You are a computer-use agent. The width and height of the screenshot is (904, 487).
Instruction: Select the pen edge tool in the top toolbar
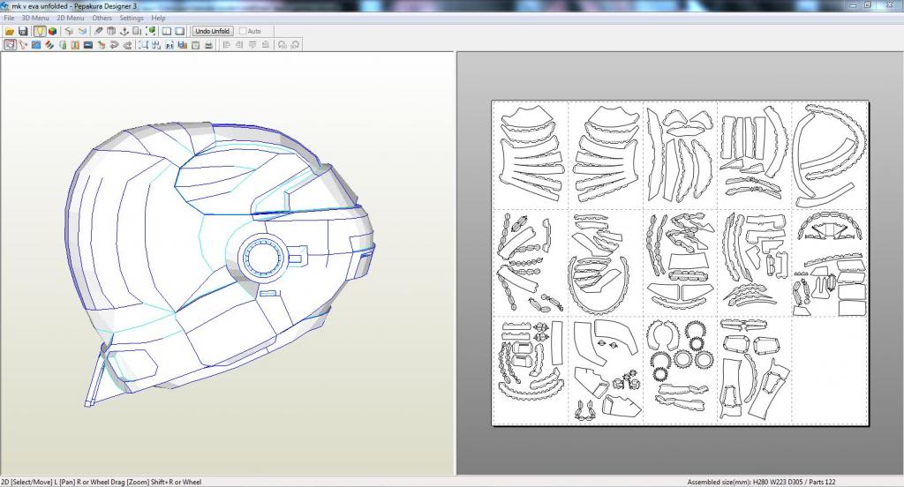98,31
